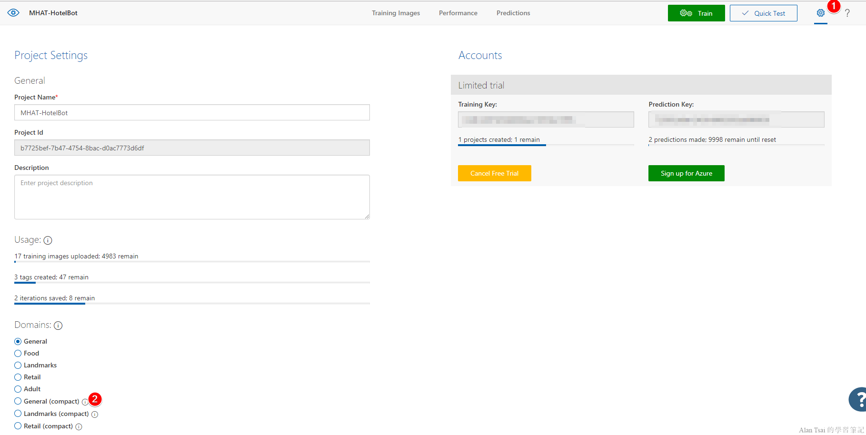The width and height of the screenshot is (866, 435).
Task: Click the Custom Vision eye logo
Action: tap(13, 13)
